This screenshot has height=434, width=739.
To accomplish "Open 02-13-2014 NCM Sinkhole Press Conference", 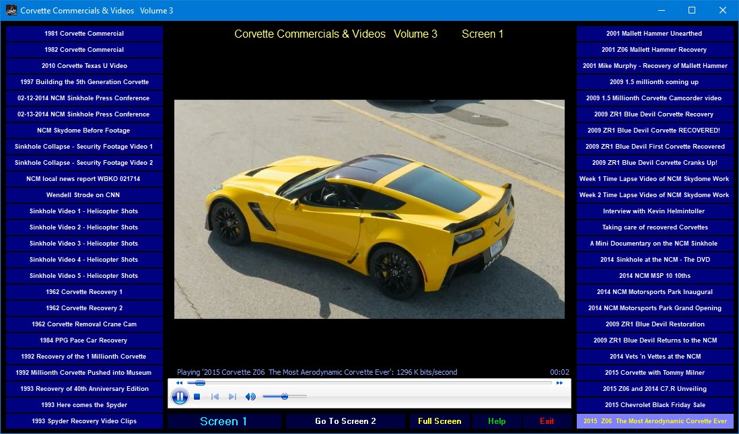I will (x=84, y=114).
